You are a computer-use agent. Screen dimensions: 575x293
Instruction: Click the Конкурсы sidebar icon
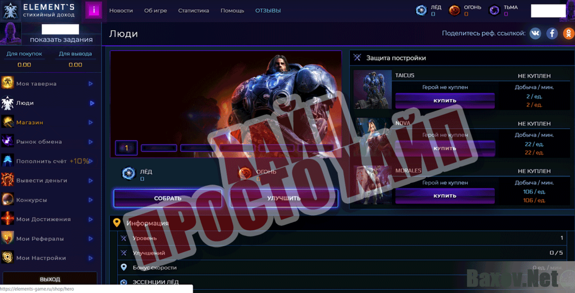[7, 199]
